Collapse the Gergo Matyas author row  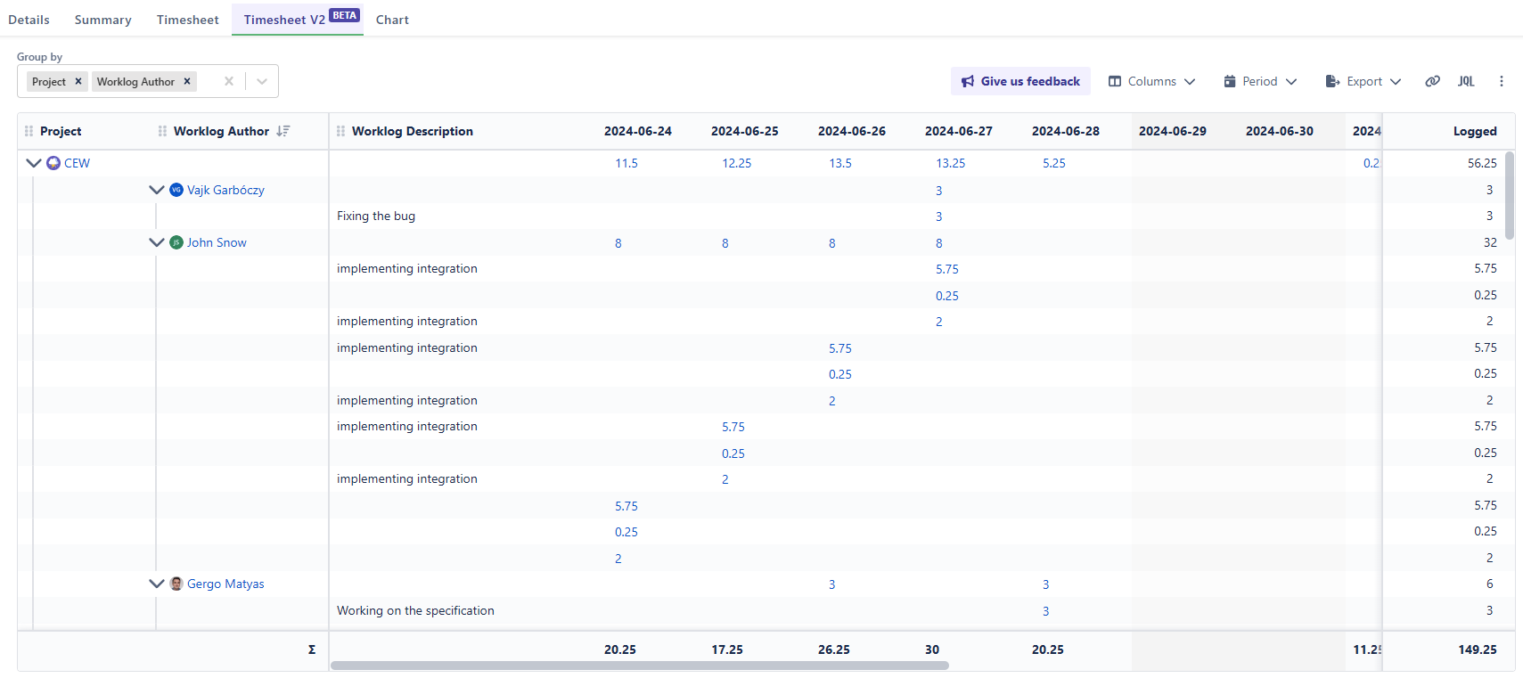click(157, 584)
